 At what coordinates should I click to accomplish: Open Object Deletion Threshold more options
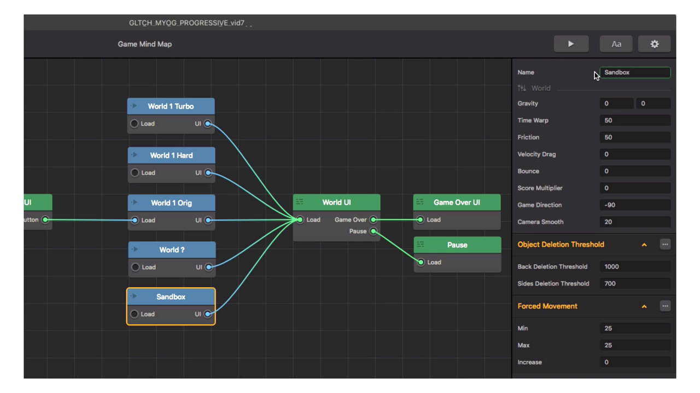point(665,245)
